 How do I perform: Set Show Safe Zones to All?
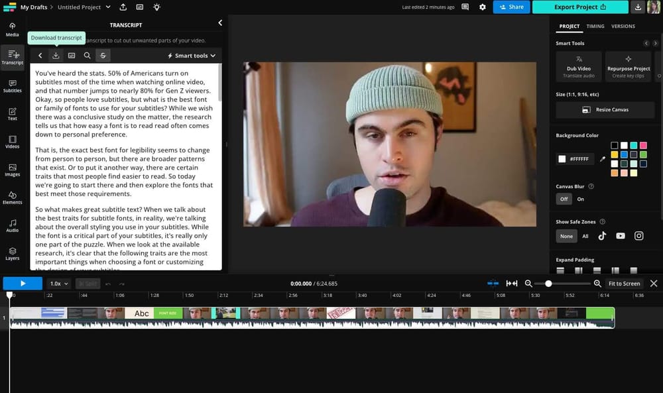pos(585,236)
